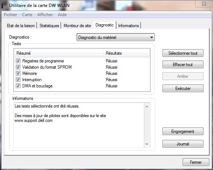The height and width of the screenshot is (170, 213).
Task: Click the scroll down arrow in Informations box
Action: (x=147, y=144)
